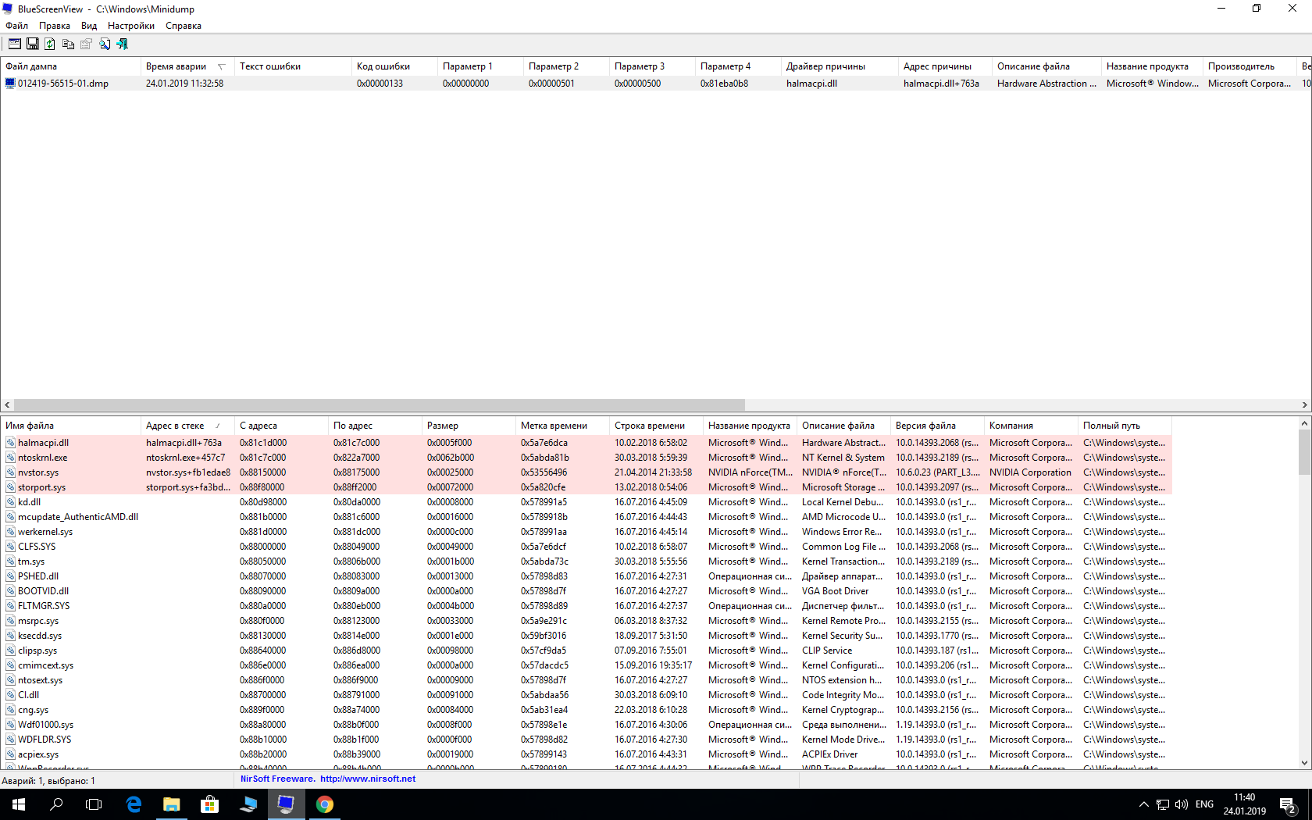The height and width of the screenshot is (820, 1312).
Task: Sort the lower pane by Версия файла header
Action: coord(937,426)
